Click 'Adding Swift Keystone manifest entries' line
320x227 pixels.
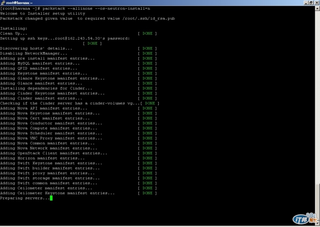click(51, 163)
